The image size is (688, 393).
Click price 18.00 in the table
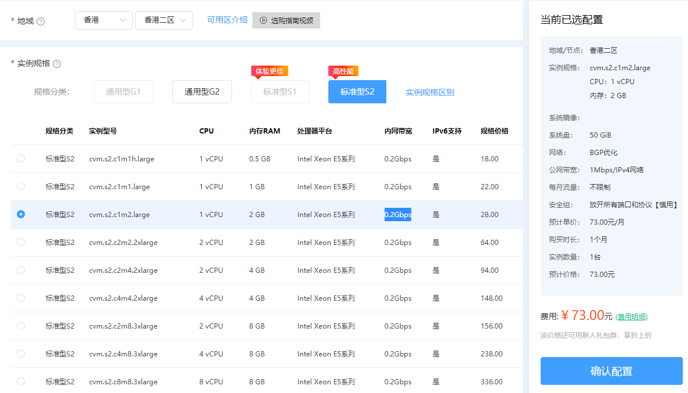point(489,158)
